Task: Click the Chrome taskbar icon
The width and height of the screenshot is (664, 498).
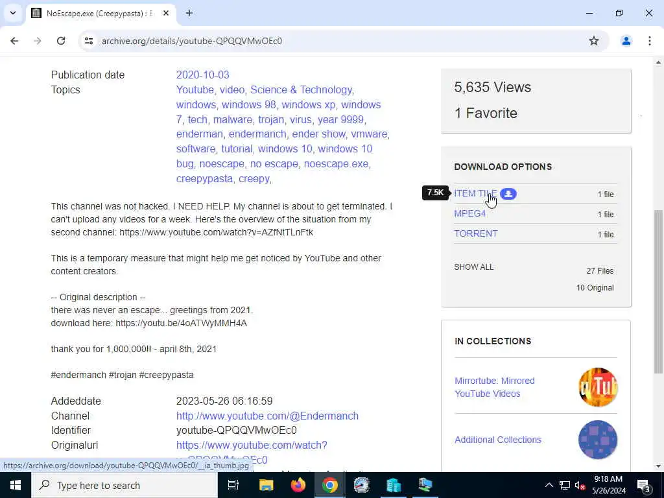Action: 330,485
